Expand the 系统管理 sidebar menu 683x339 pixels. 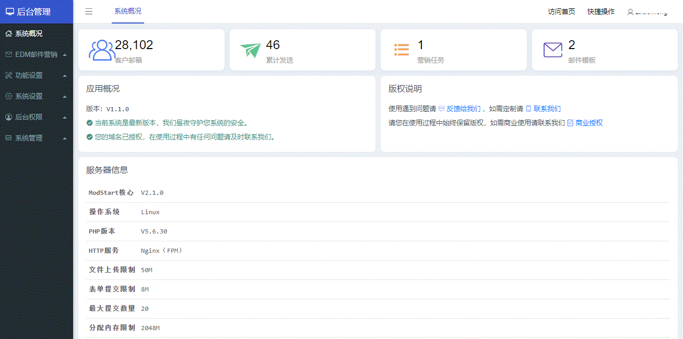[x=36, y=138]
